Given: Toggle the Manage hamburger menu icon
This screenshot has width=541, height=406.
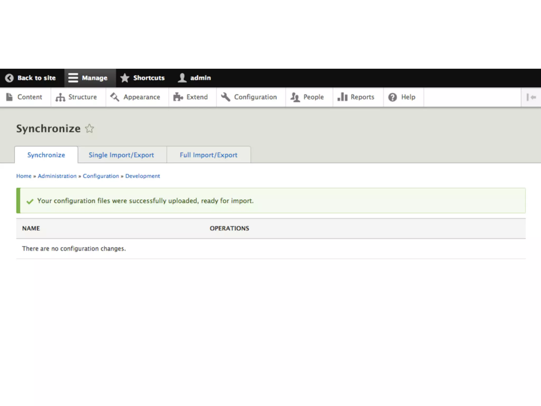Looking at the screenshot, I should 73,78.
